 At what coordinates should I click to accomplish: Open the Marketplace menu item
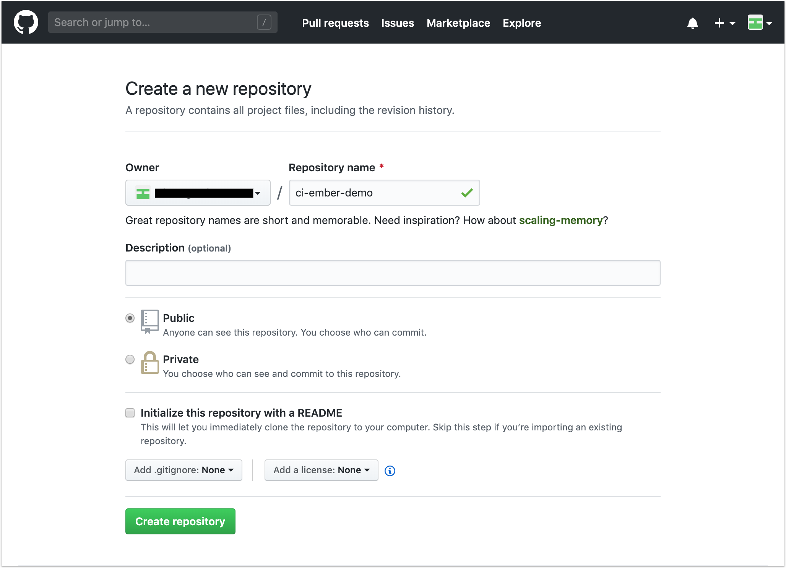click(458, 23)
